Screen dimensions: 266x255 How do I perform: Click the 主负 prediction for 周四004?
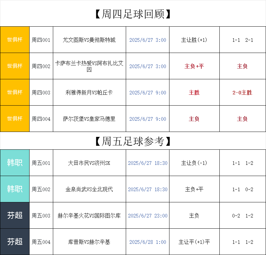point(194,119)
